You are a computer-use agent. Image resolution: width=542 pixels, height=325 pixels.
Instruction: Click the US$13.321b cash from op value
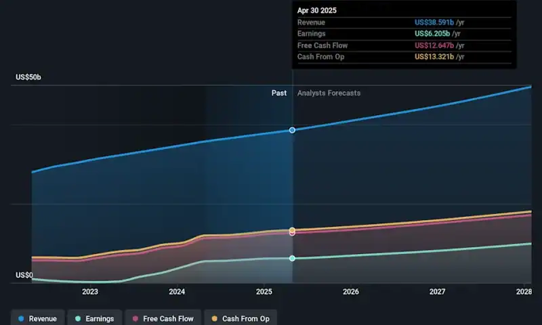point(434,57)
